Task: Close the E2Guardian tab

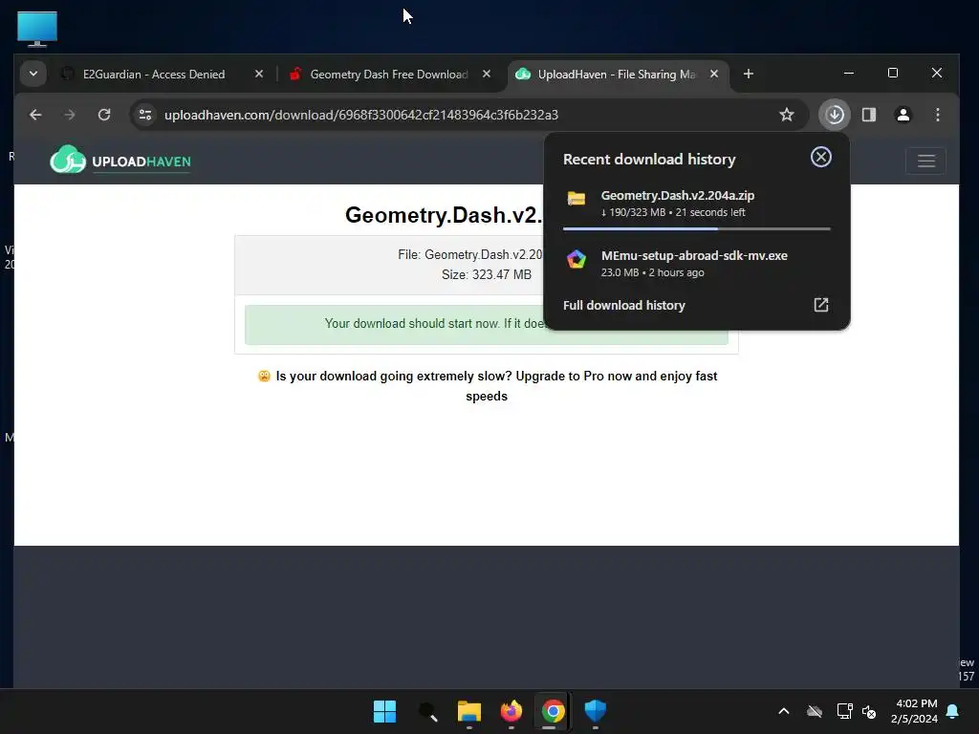Action: click(x=258, y=74)
